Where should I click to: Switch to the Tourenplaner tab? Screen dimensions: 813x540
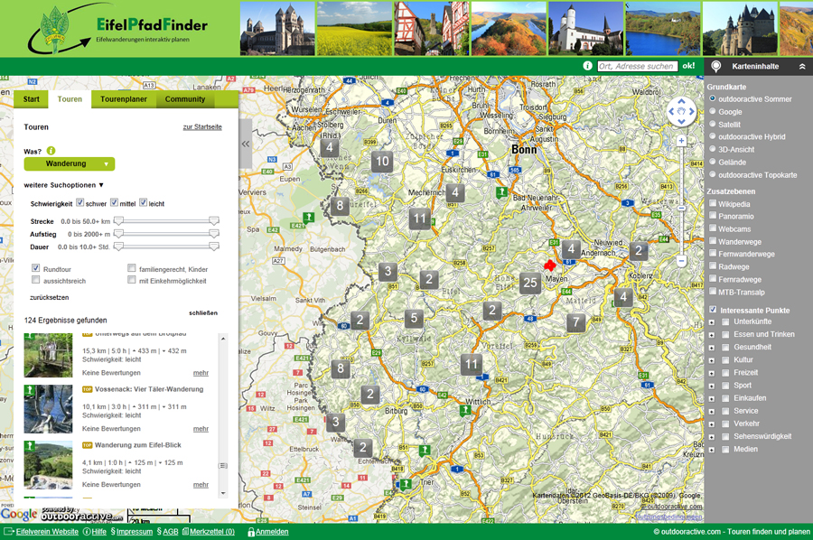point(124,99)
